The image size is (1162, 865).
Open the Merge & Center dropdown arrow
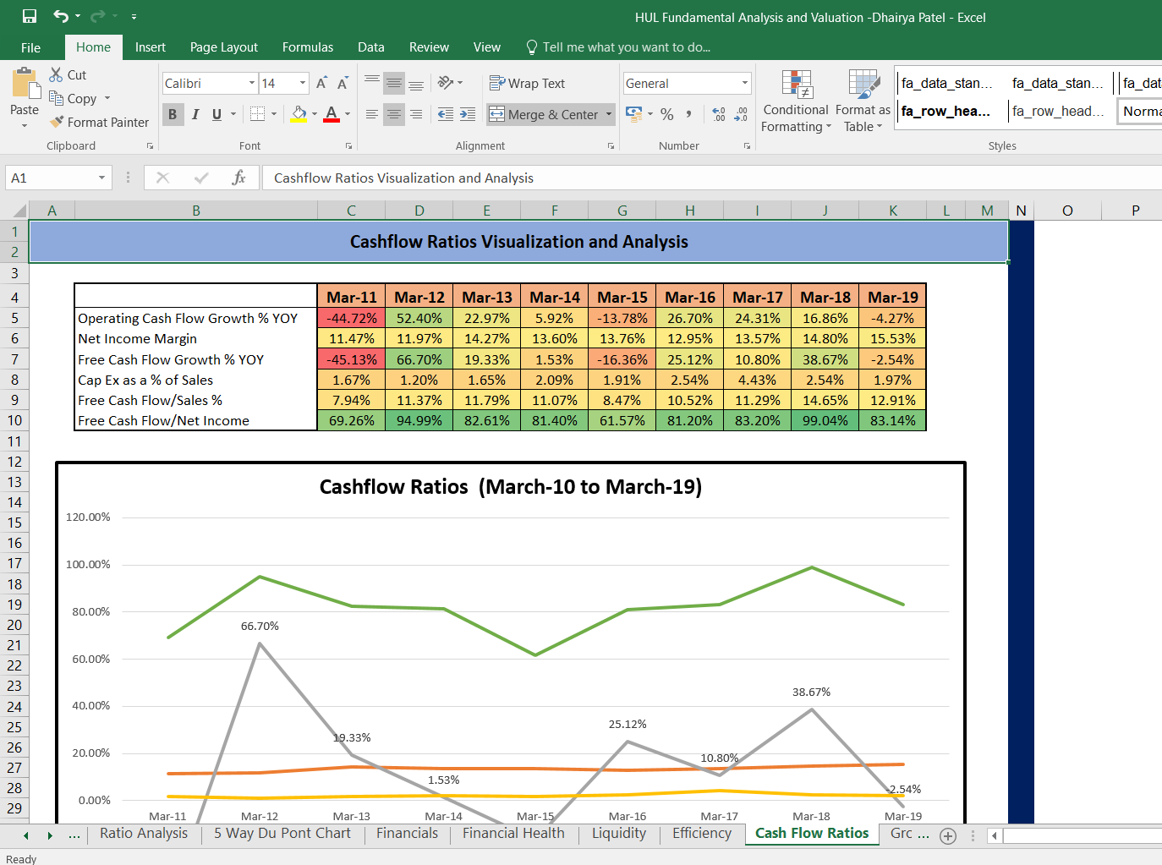click(x=608, y=114)
